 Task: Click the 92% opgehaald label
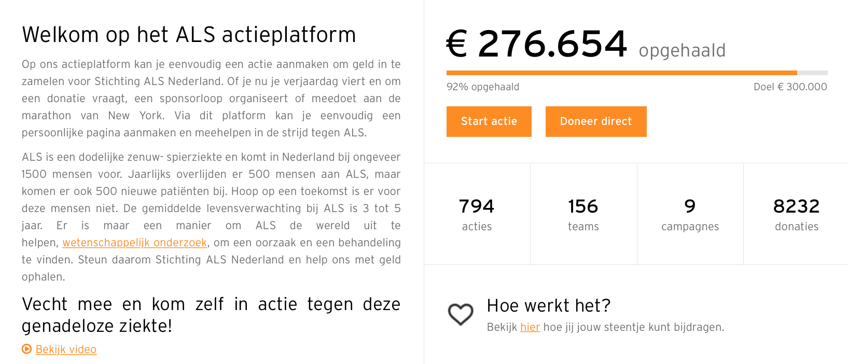click(x=483, y=87)
